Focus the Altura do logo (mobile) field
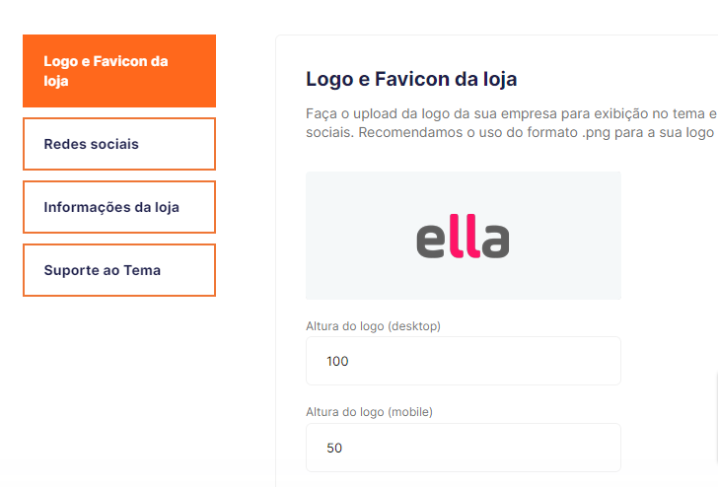 click(x=463, y=448)
